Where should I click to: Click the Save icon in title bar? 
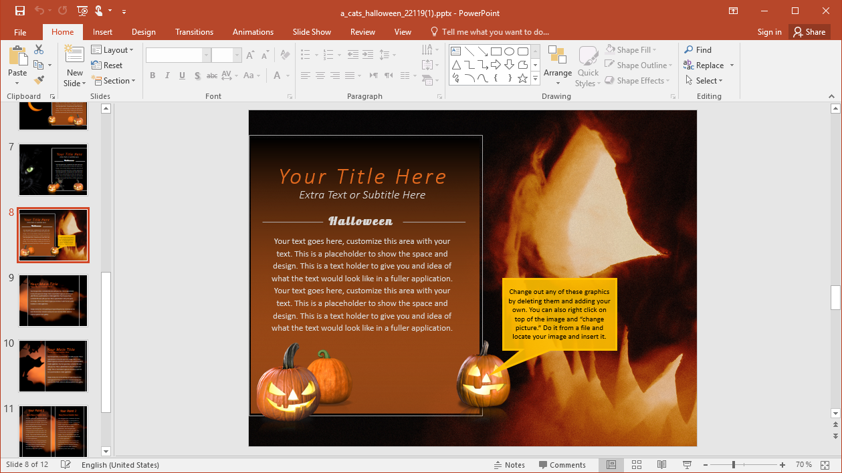(19, 11)
